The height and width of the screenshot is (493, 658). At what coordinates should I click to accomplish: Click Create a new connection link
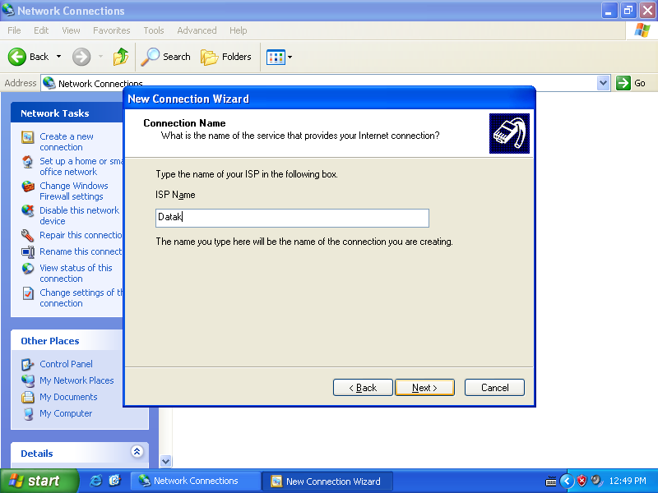click(67, 141)
